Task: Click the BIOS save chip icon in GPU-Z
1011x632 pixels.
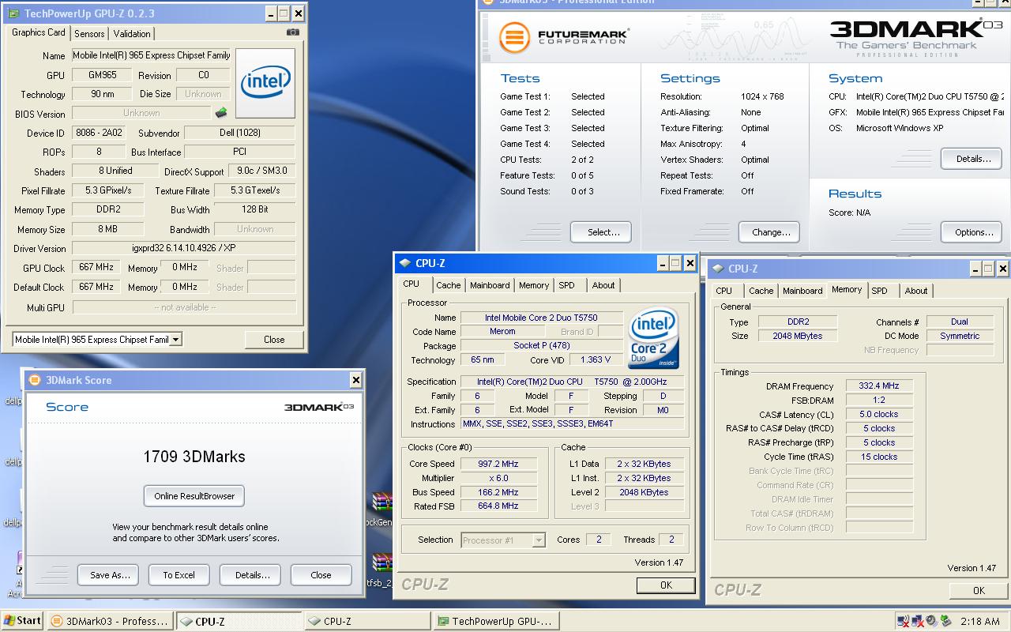Action: pos(221,113)
